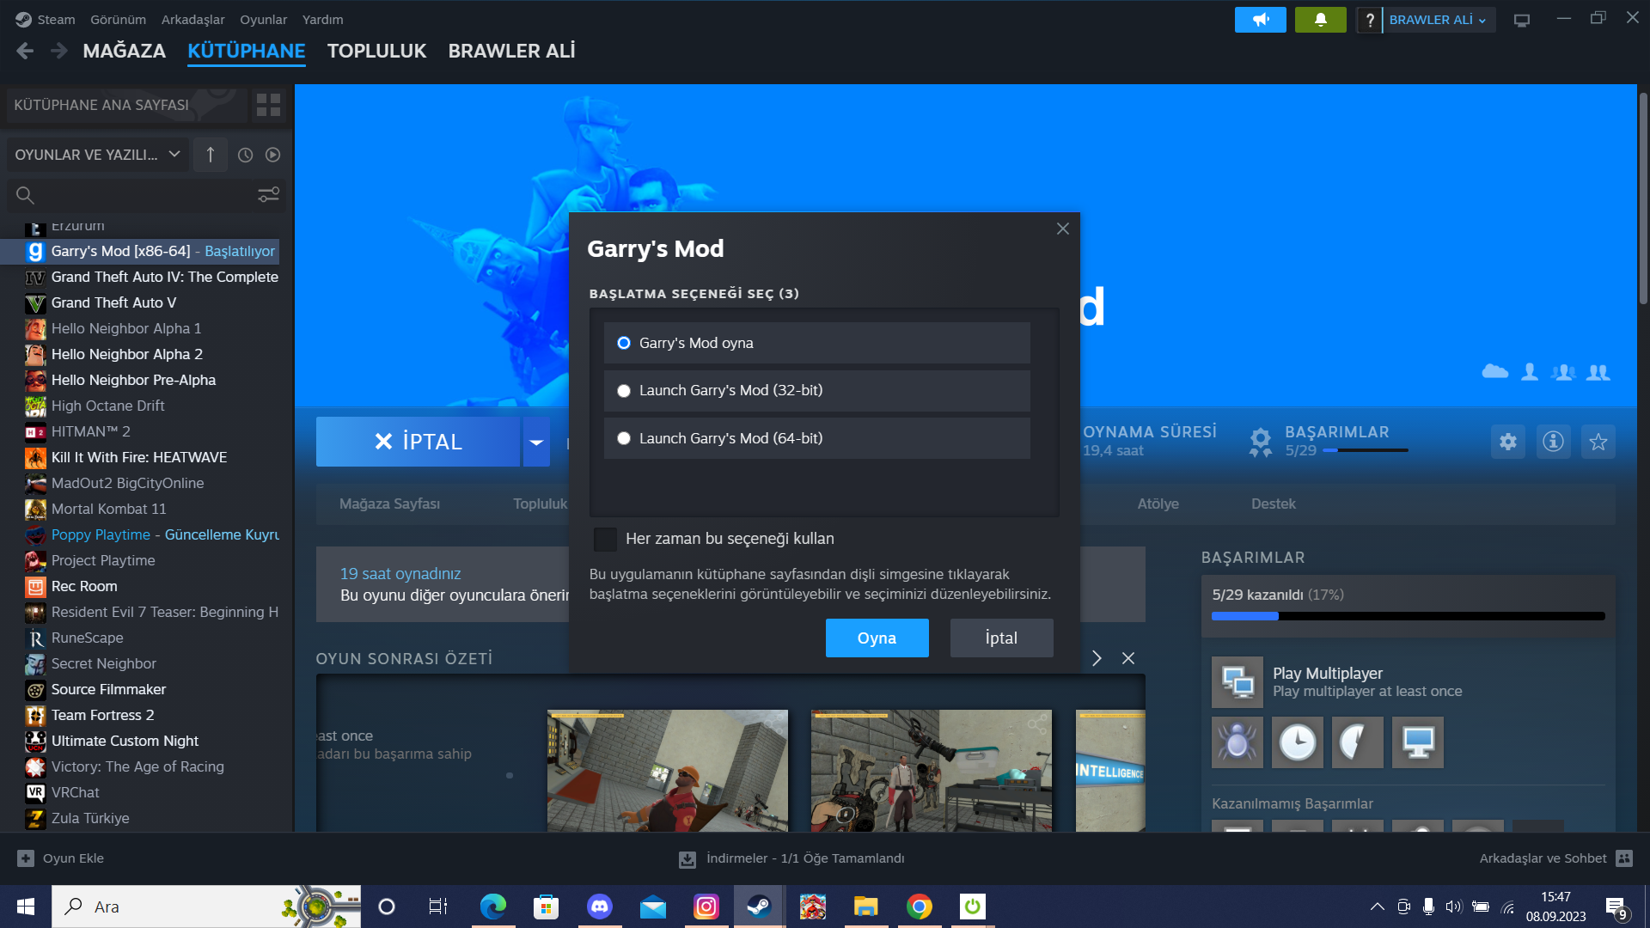Switch library to grid view icon
This screenshot has width=1650, height=928.
tap(268, 105)
